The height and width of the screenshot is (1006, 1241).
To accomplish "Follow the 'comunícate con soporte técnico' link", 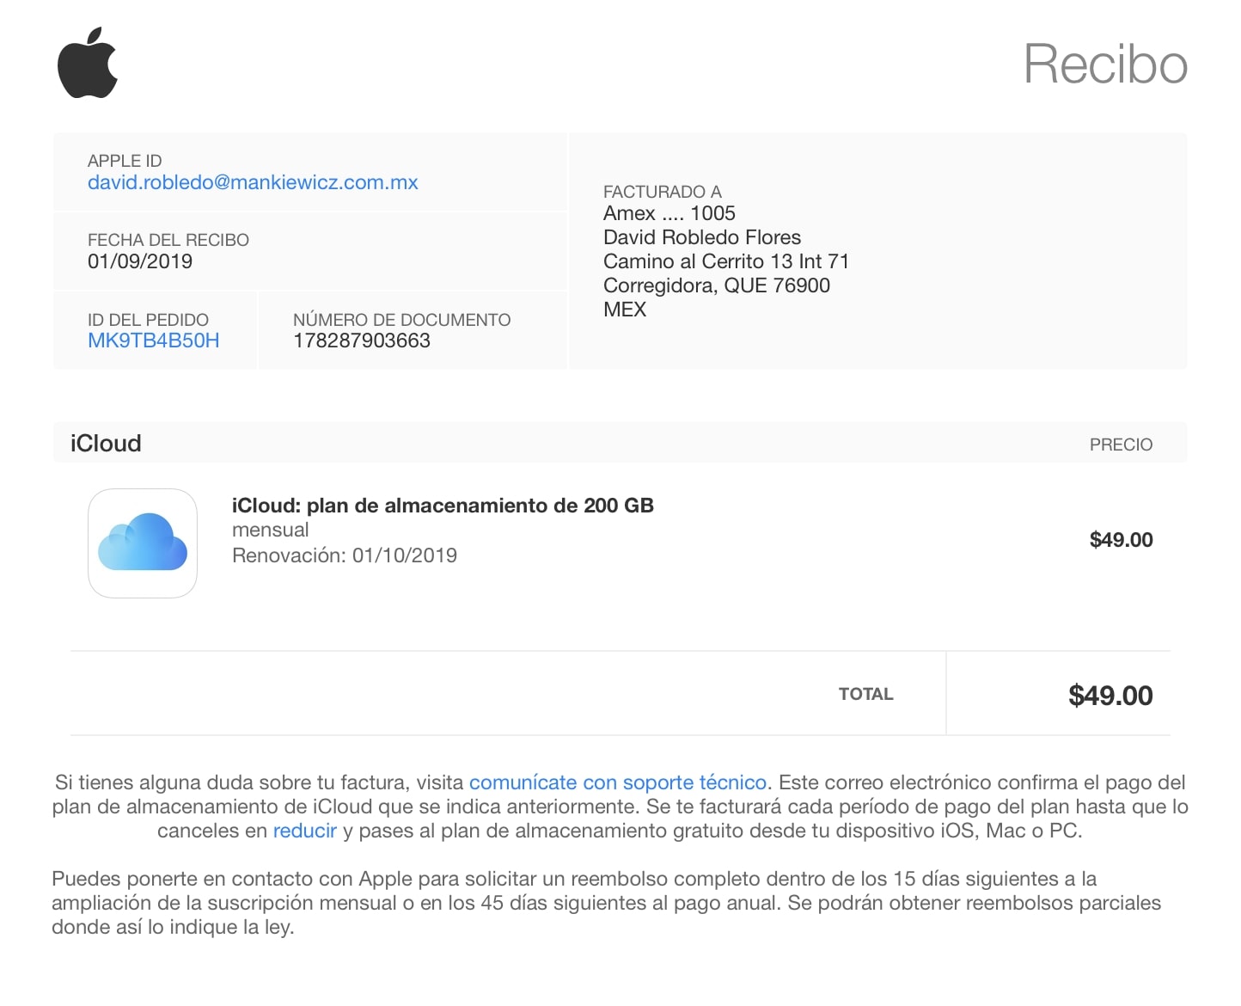I will pos(618,782).
